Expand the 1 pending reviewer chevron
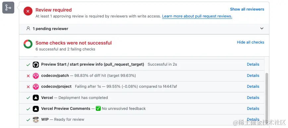288x128 pixels. coord(262,28)
